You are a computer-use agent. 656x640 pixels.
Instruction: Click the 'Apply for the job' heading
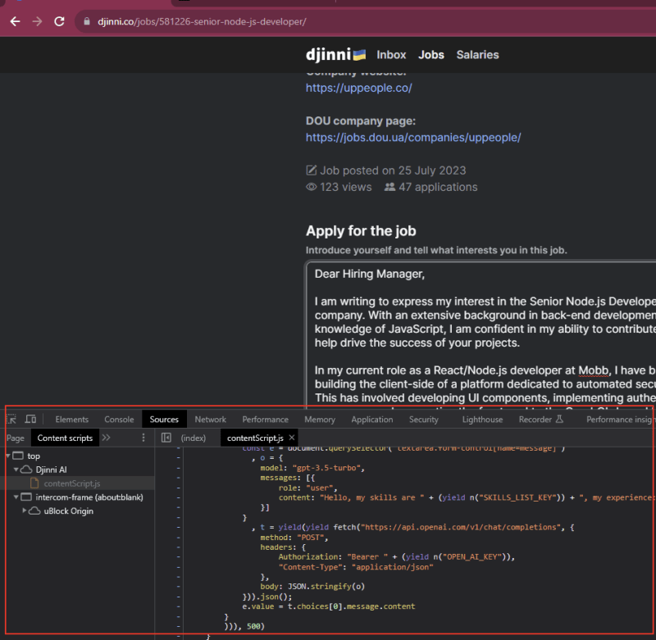tap(361, 231)
